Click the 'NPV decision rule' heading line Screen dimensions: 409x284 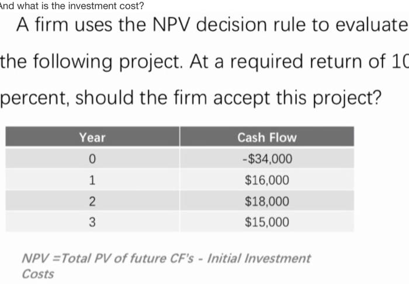click(x=212, y=24)
